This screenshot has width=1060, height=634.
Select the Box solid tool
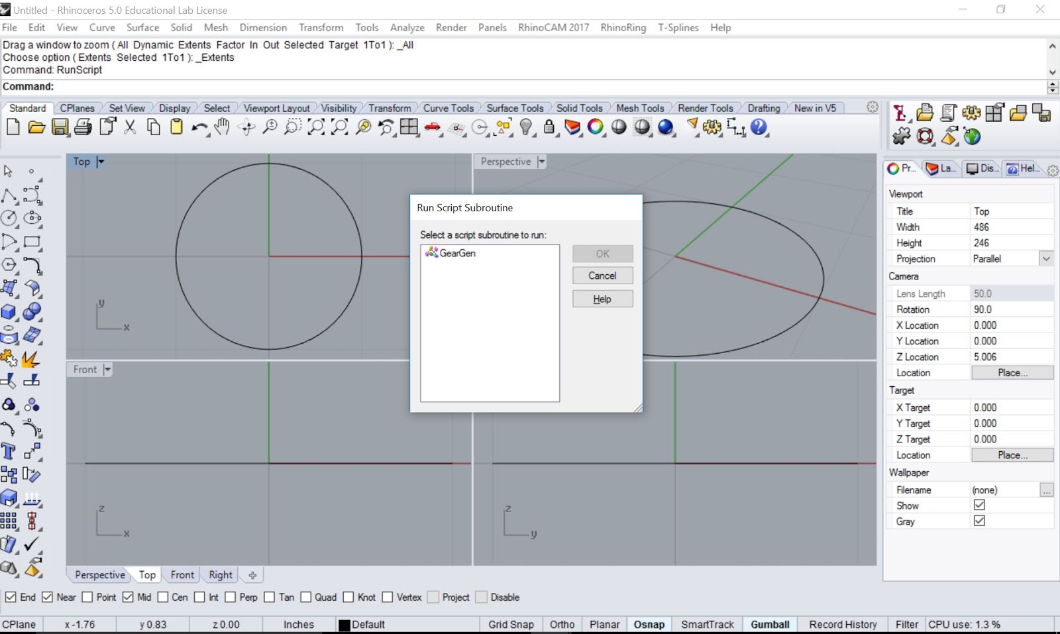pyautogui.click(x=9, y=311)
